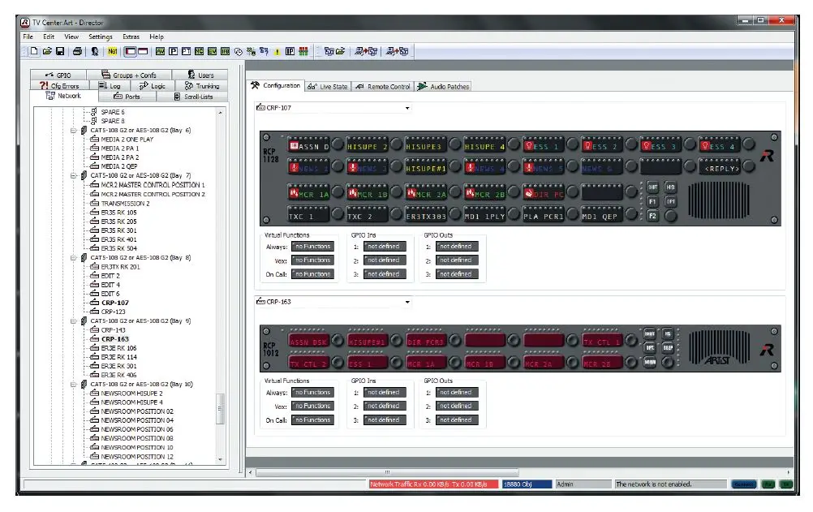
Task: Select NEWSROOM POSITION 02 tree item
Action: point(137,411)
